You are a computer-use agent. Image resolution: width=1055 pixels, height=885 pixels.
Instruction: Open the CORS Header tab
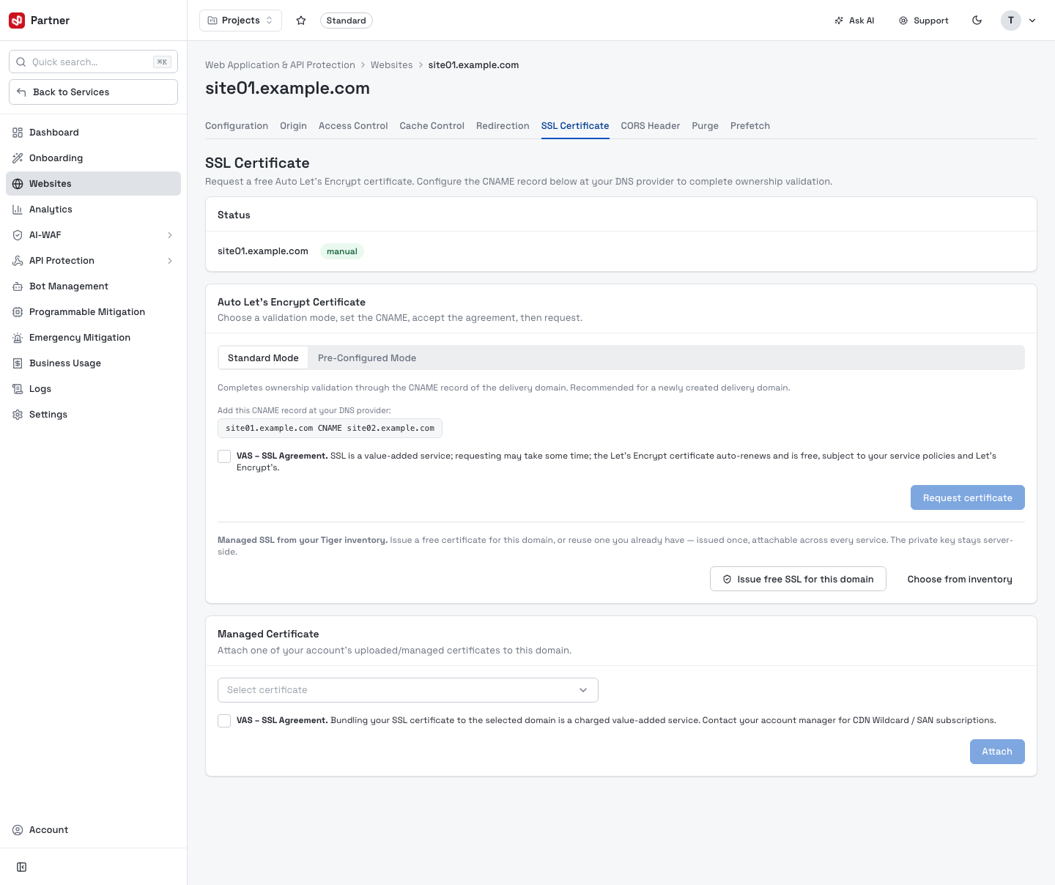point(651,126)
